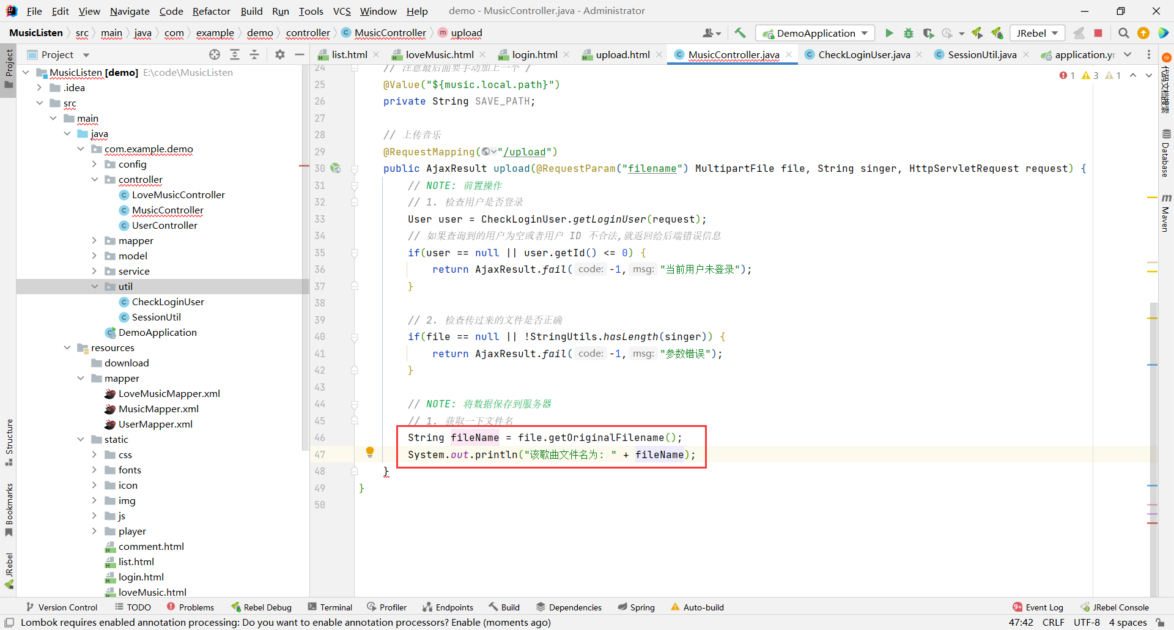Run DemoApplication with the green play icon

[x=889, y=33]
